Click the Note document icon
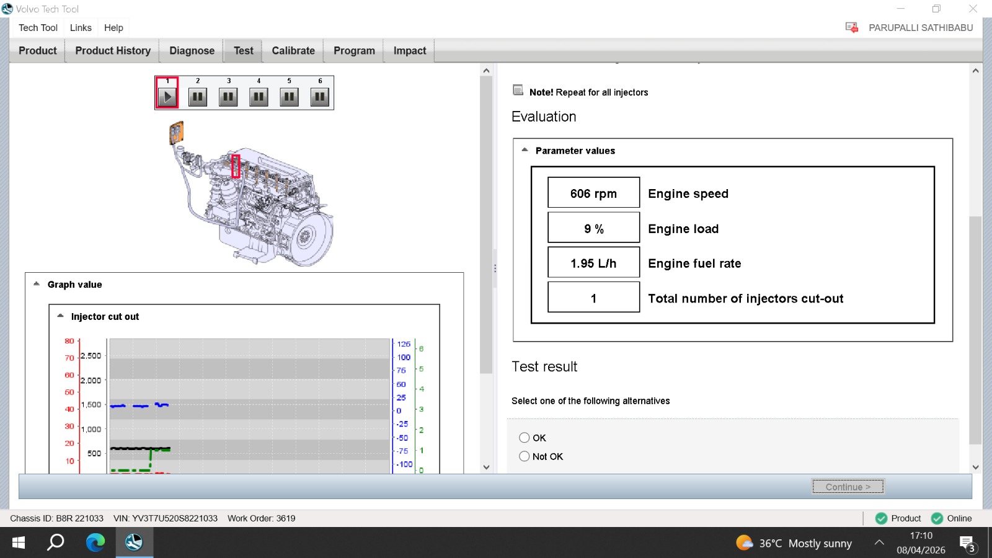 (518, 91)
